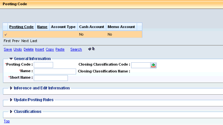
Task: Expand Inference and Edit Information section
Action: pos(11,88)
